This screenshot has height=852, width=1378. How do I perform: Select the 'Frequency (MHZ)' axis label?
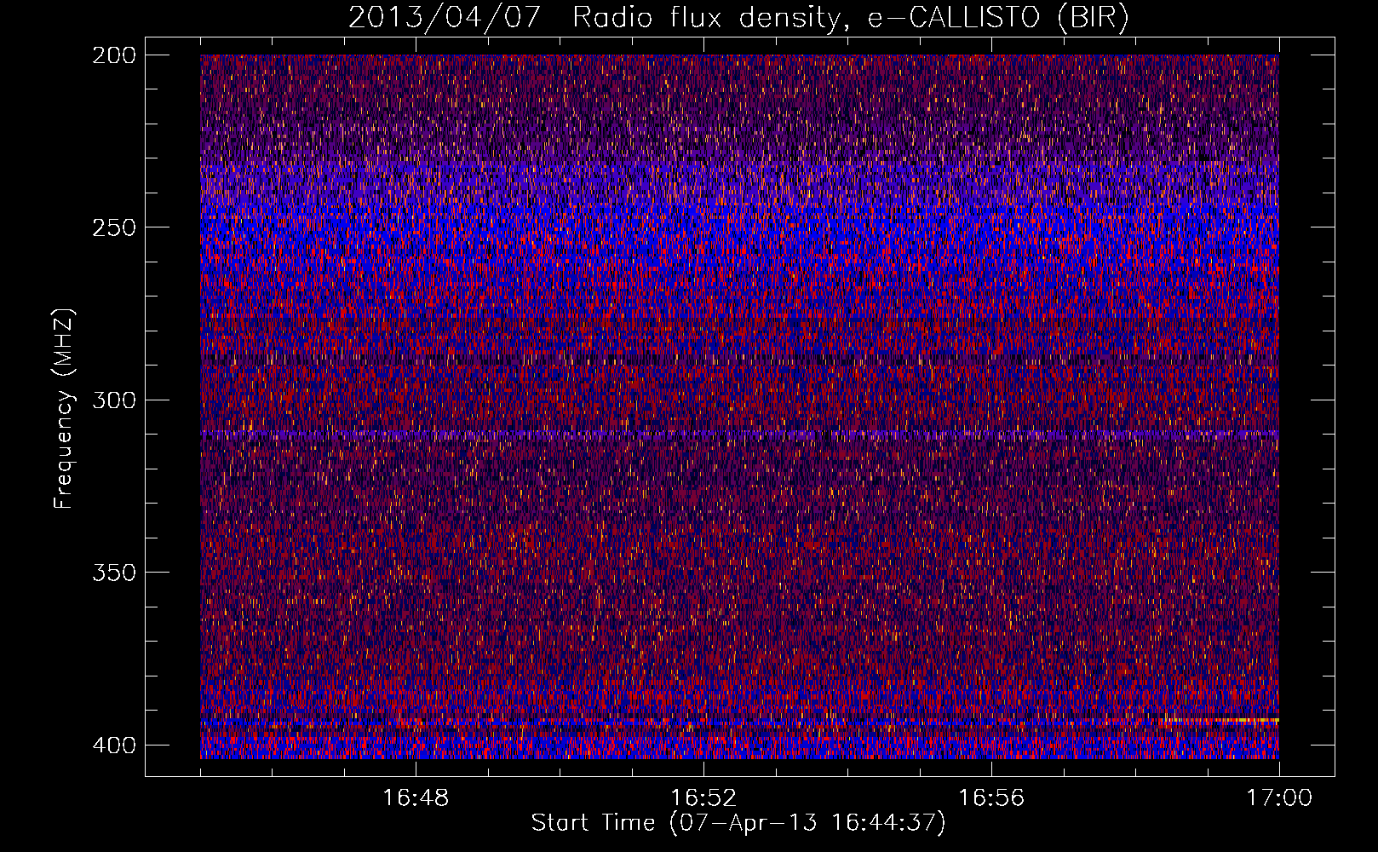click(64, 408)
